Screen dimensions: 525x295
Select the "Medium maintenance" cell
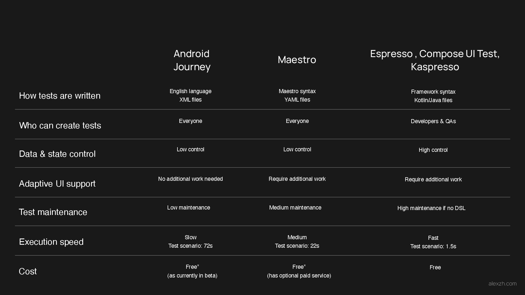295,208
